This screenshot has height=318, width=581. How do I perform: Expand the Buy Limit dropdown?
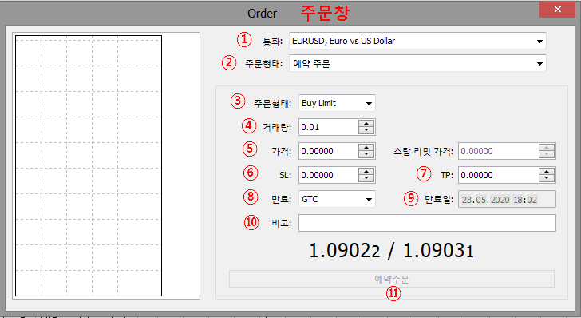pos(337,103)
